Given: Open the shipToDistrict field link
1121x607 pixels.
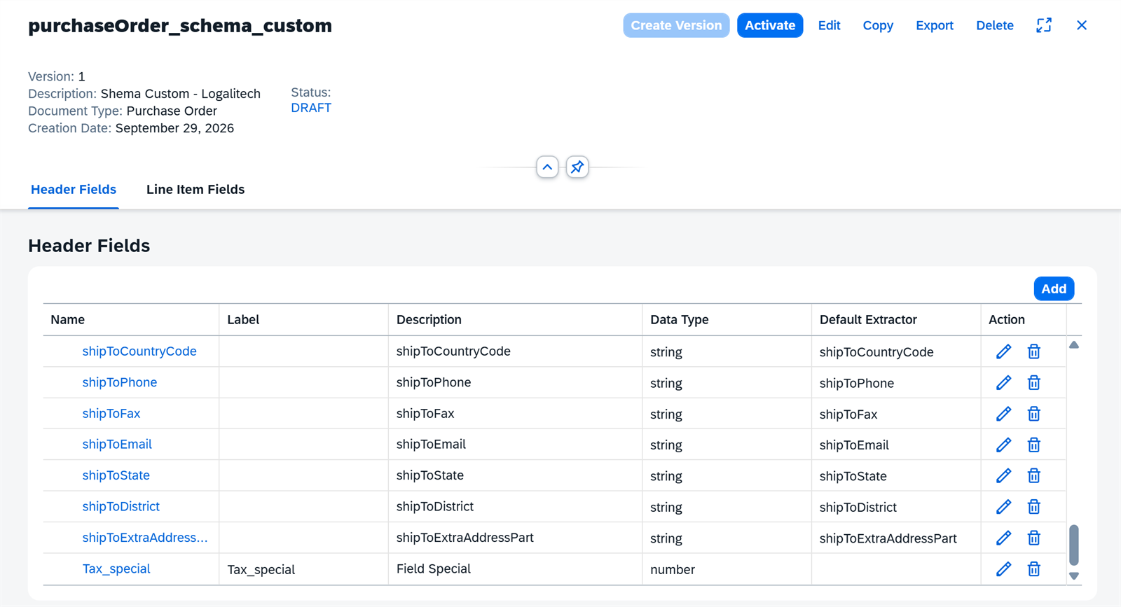Looking at the screenshot, I should click(121, 506).
